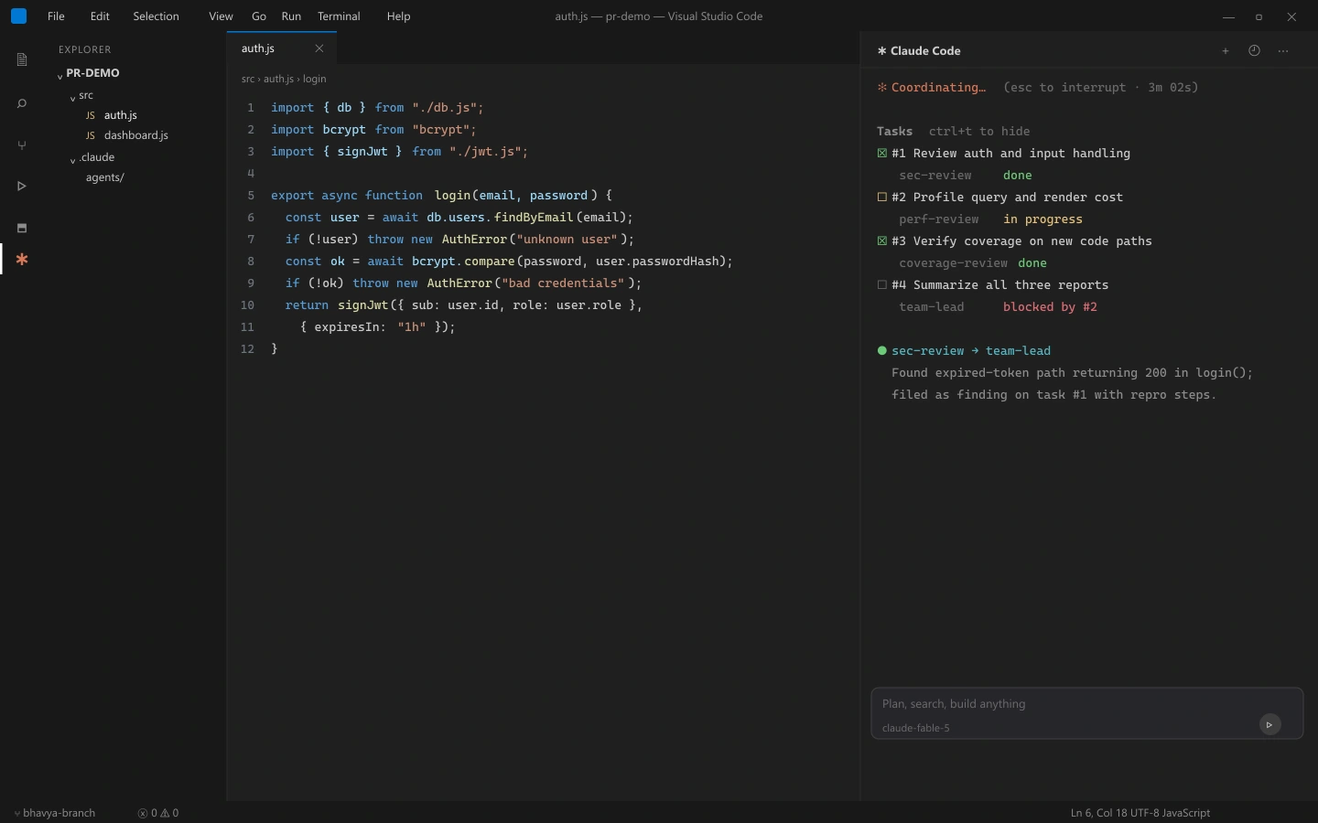Open dashboard.js in the explorer tree
This screenshot has height=823, width=1318.
(x=136, y=135)
